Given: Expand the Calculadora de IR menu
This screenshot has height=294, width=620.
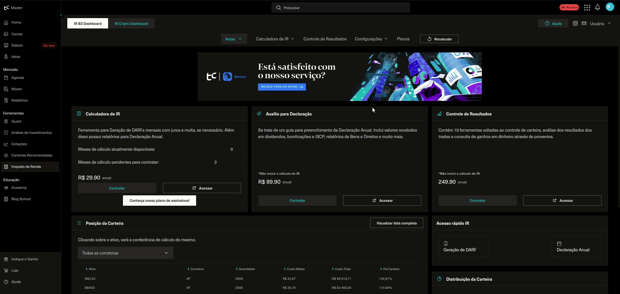Looking at the screenshot, I should click(x=275, y=39).
